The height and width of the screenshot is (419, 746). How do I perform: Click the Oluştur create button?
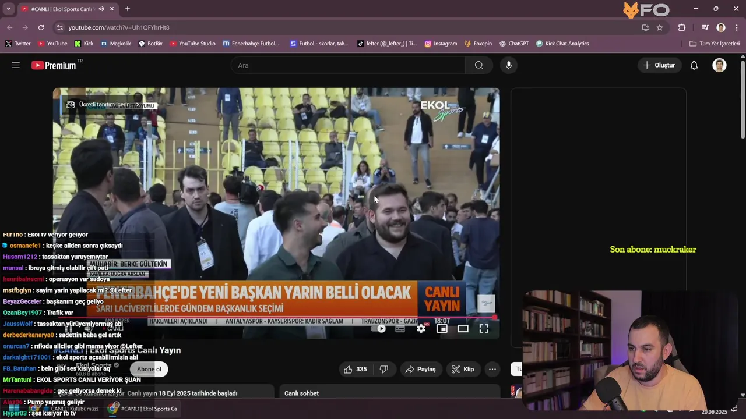click(x=659, y=65)
